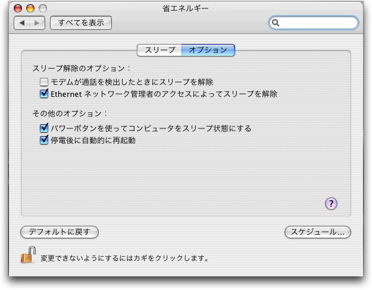Click the デフォルトに戻す button
Screen dimensions: 372x290
pyautogui.click(x=60, y=232)
